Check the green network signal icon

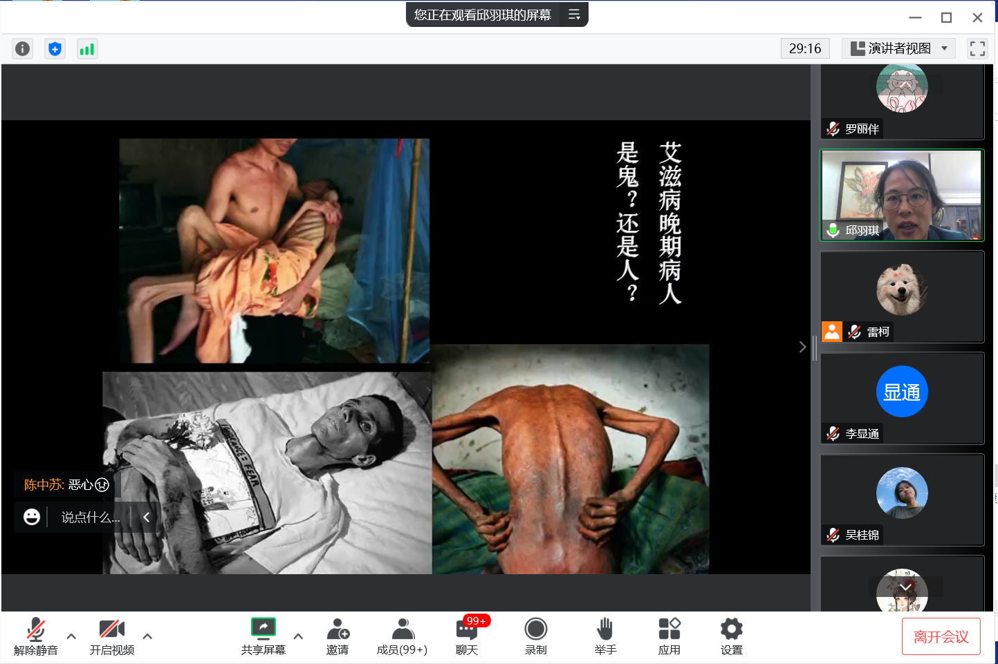coord(86,49)
